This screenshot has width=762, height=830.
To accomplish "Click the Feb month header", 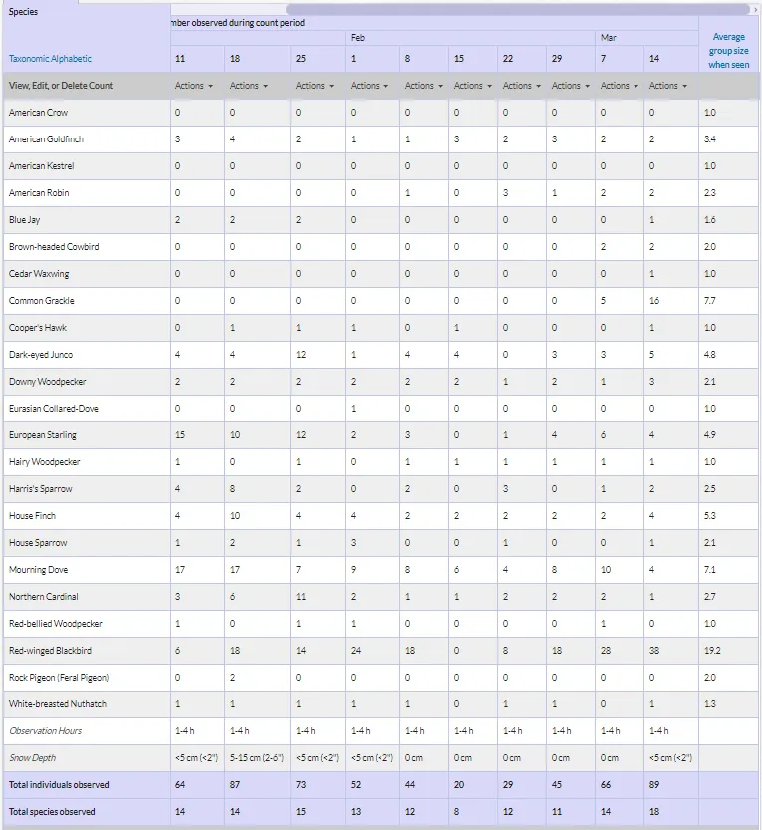I will pyautogui.click(x=358, y=38).
